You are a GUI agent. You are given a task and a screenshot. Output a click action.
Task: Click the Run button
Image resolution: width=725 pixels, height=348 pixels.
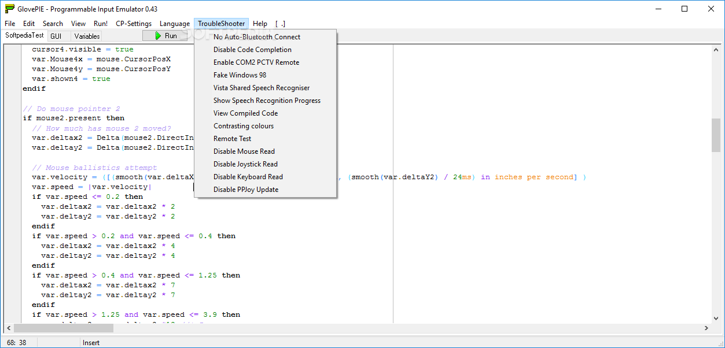pos(165,36)
